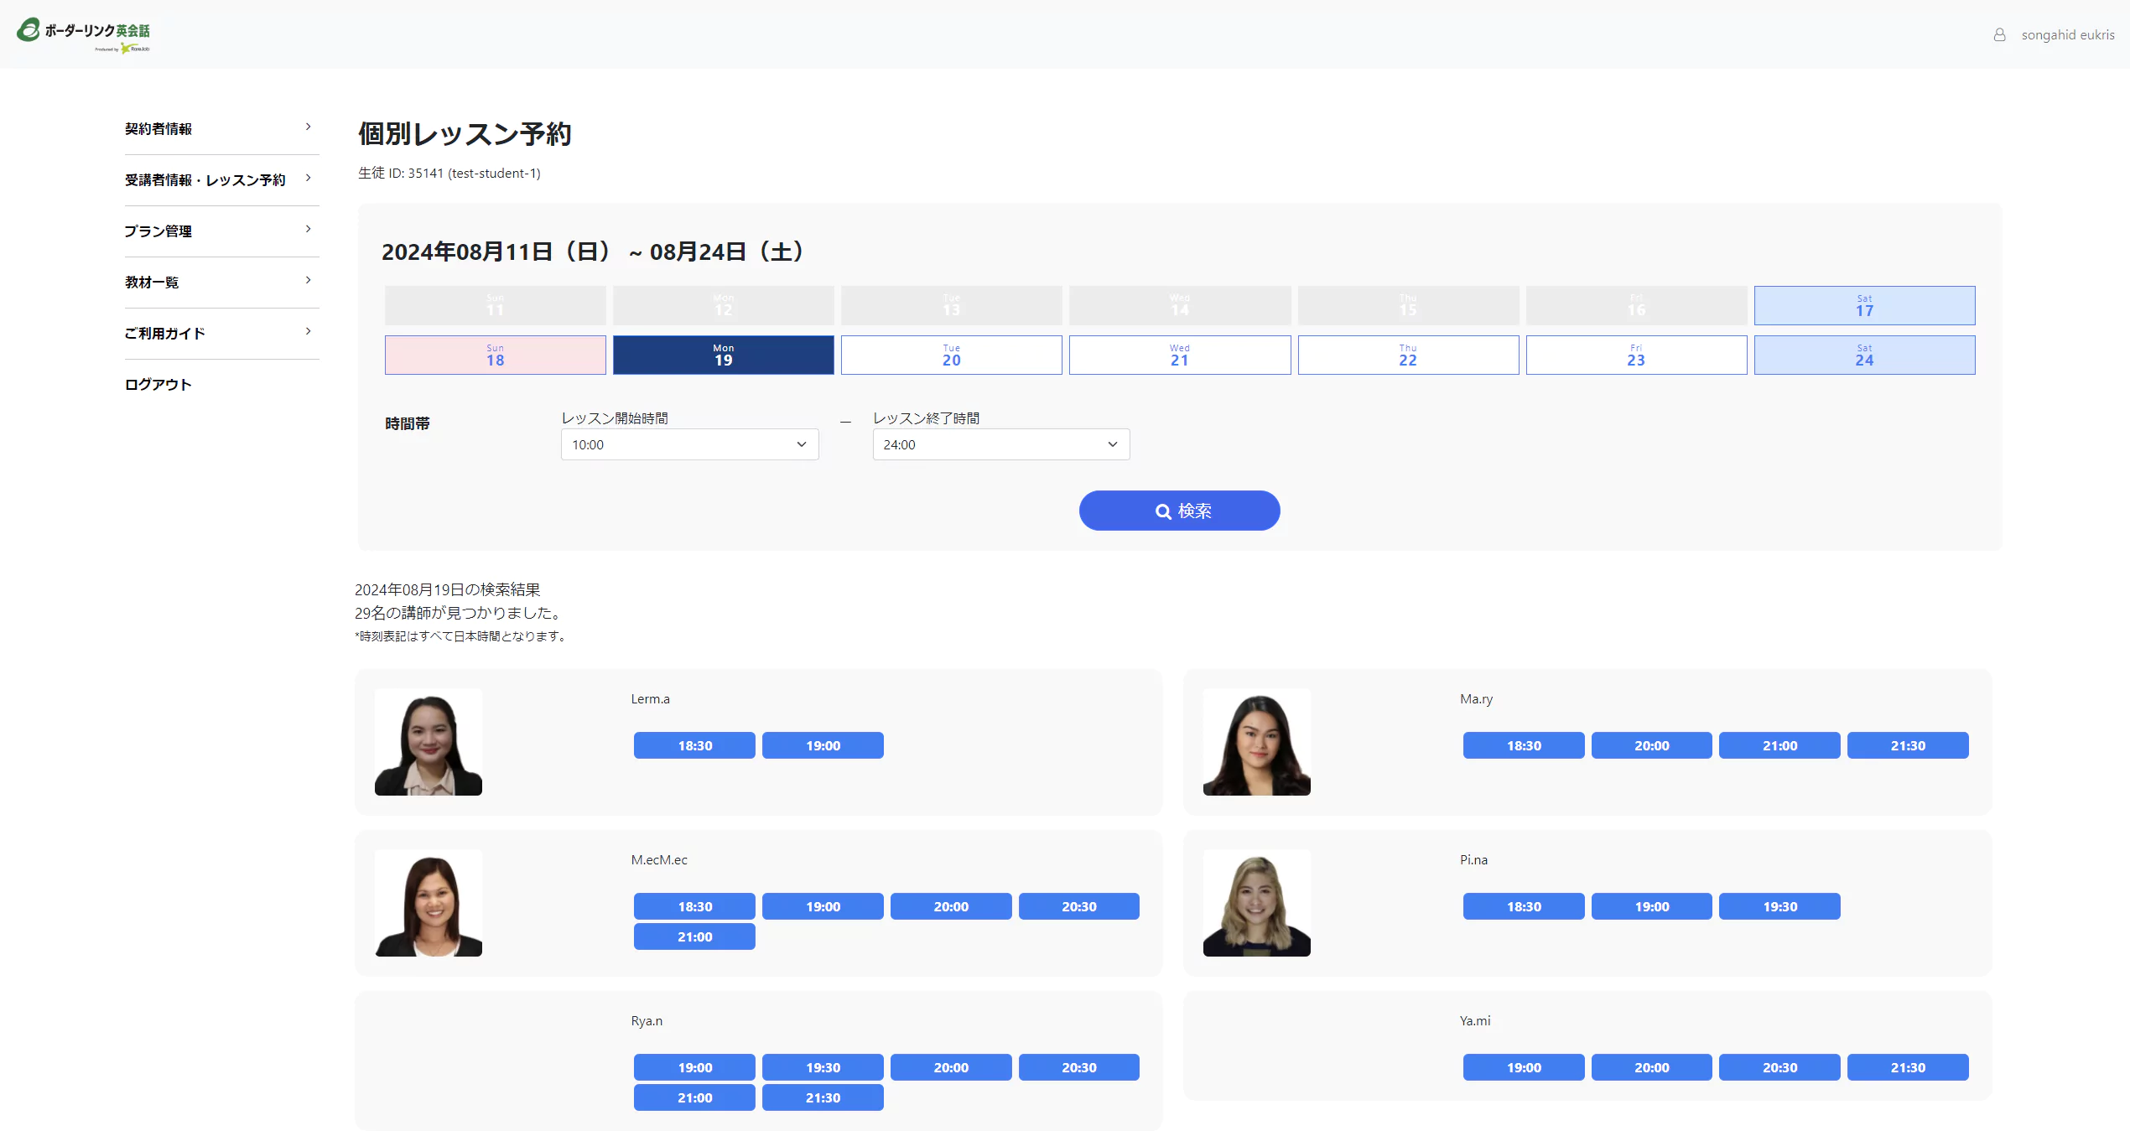This screenshot has width=2130, height=1136.
Task: Select Sat 24 date cell
Action: pos(1863,355)
